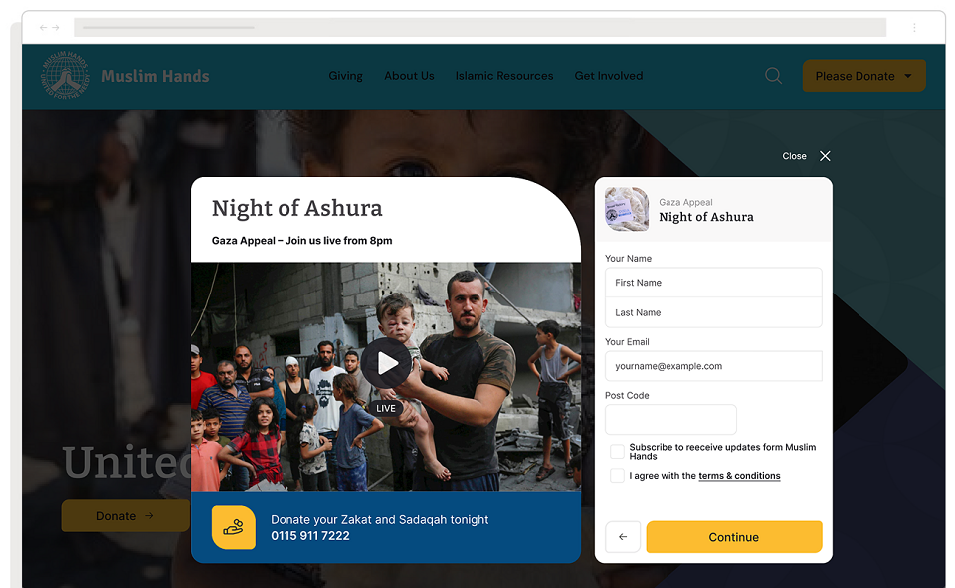This screenshot has width=955, height=588.
Task: Click the Muslim Hands globe logo
Action: coord(66,76)
